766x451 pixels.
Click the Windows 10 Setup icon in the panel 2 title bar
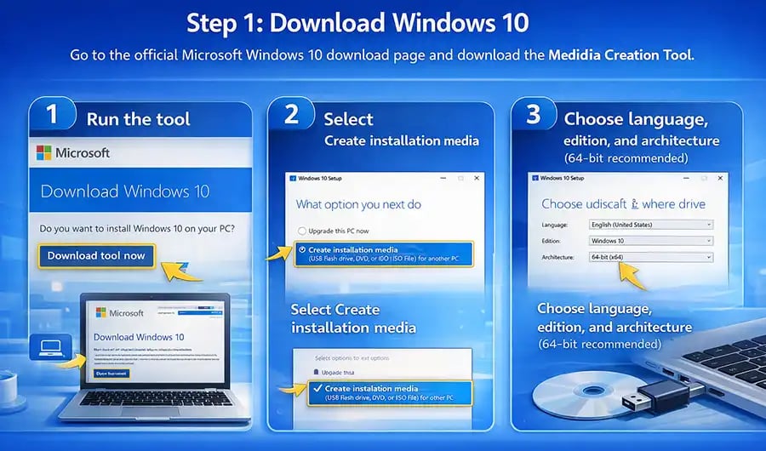293,179
